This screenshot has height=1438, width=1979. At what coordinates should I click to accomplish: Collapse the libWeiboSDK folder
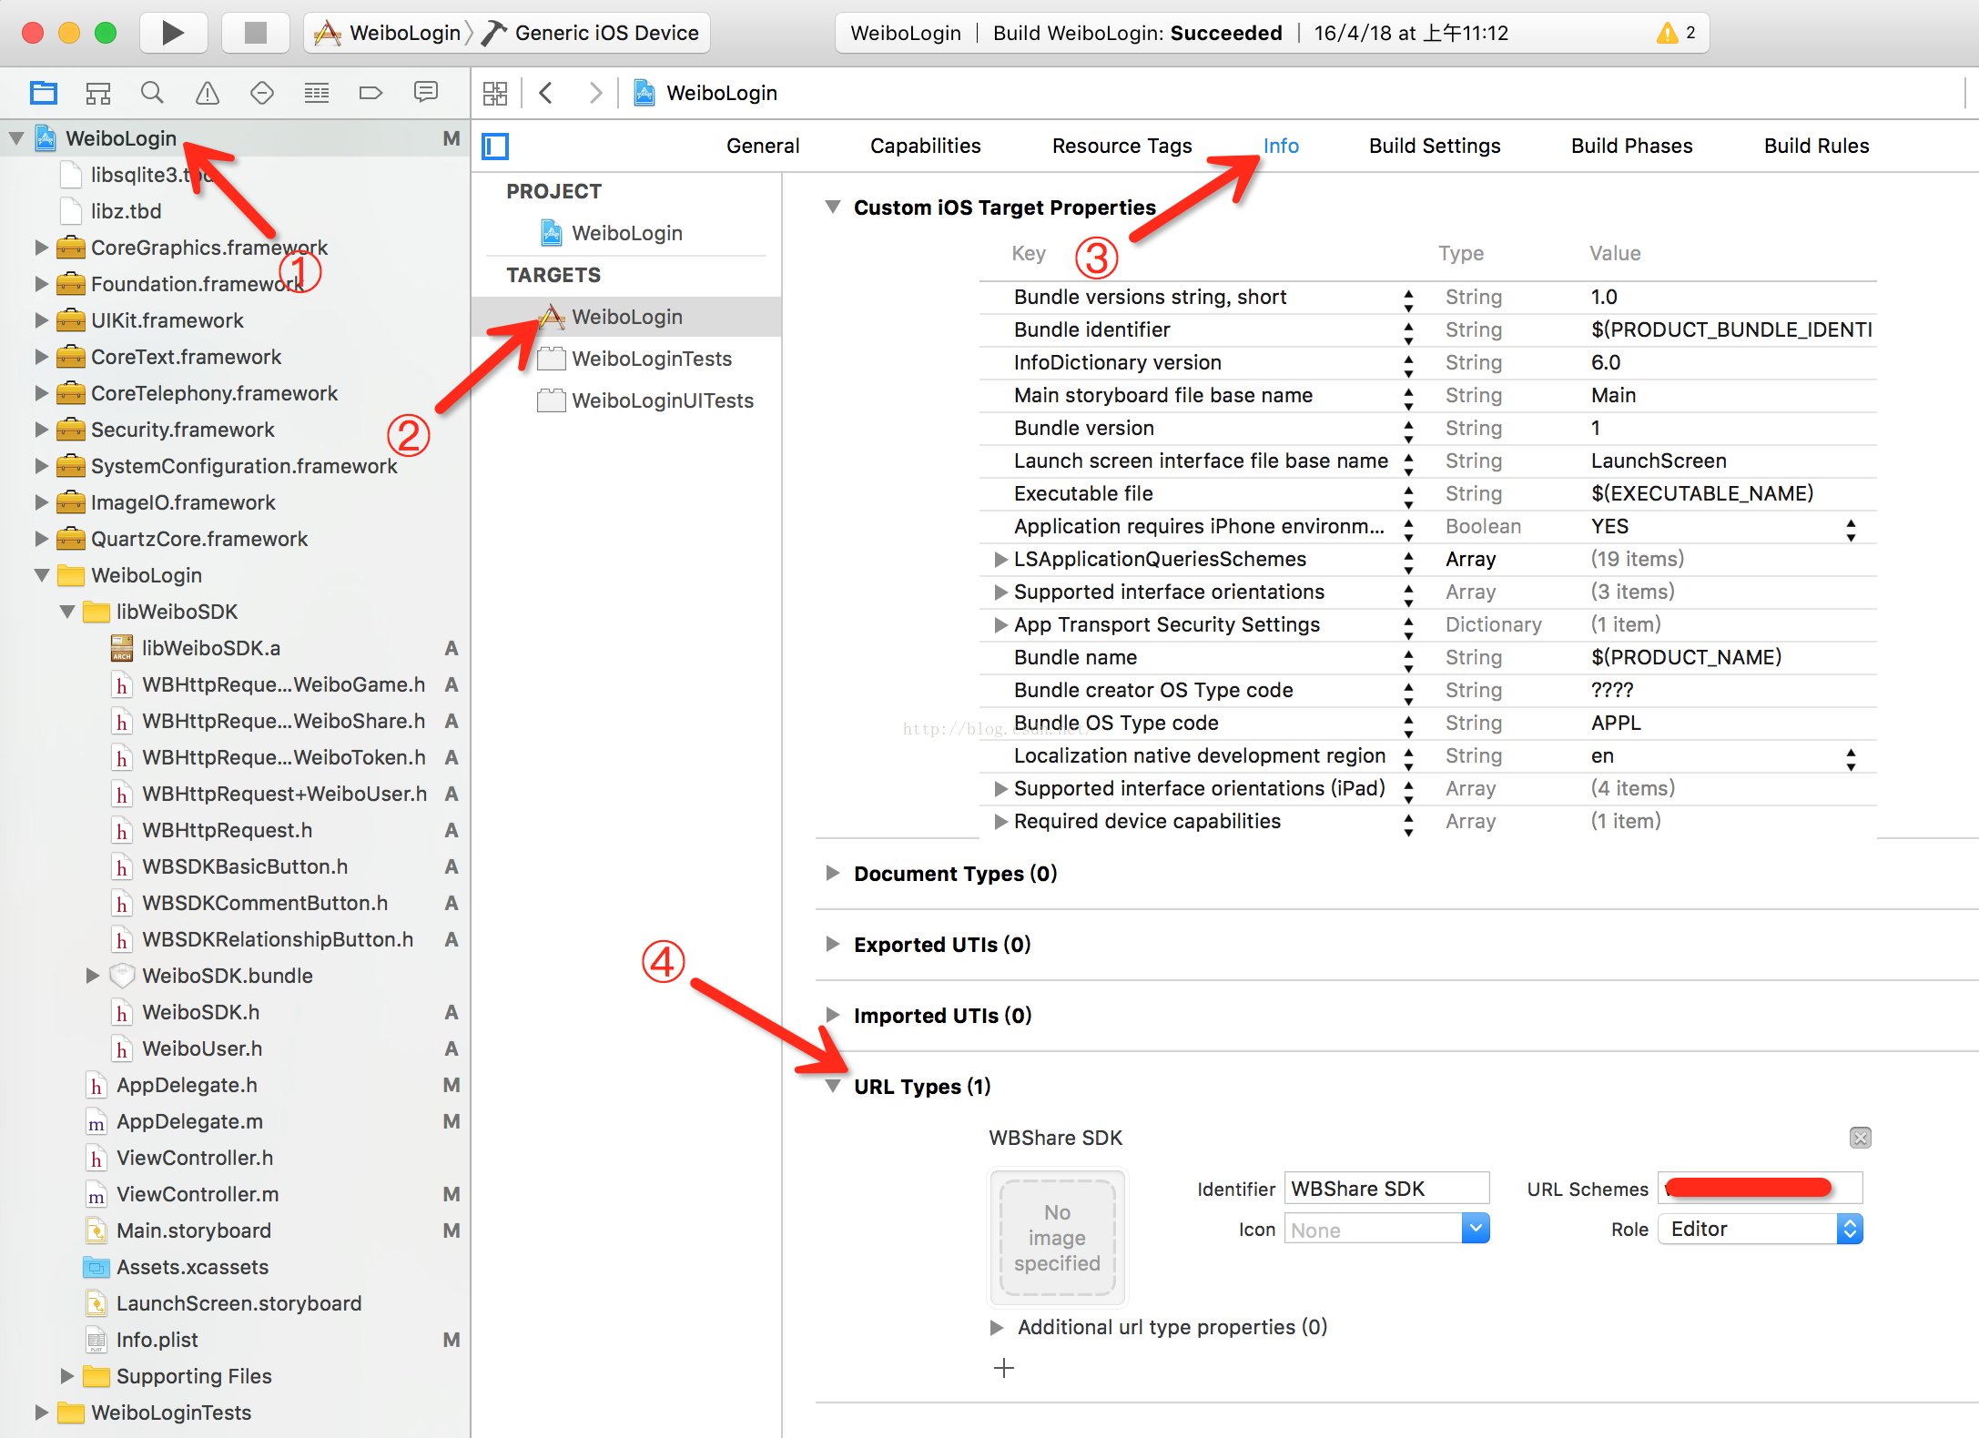(67, 612)
